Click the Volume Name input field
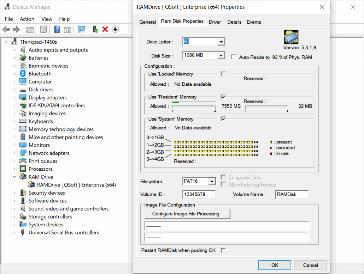Screen dimensions: 364x274 coord(292,194)
